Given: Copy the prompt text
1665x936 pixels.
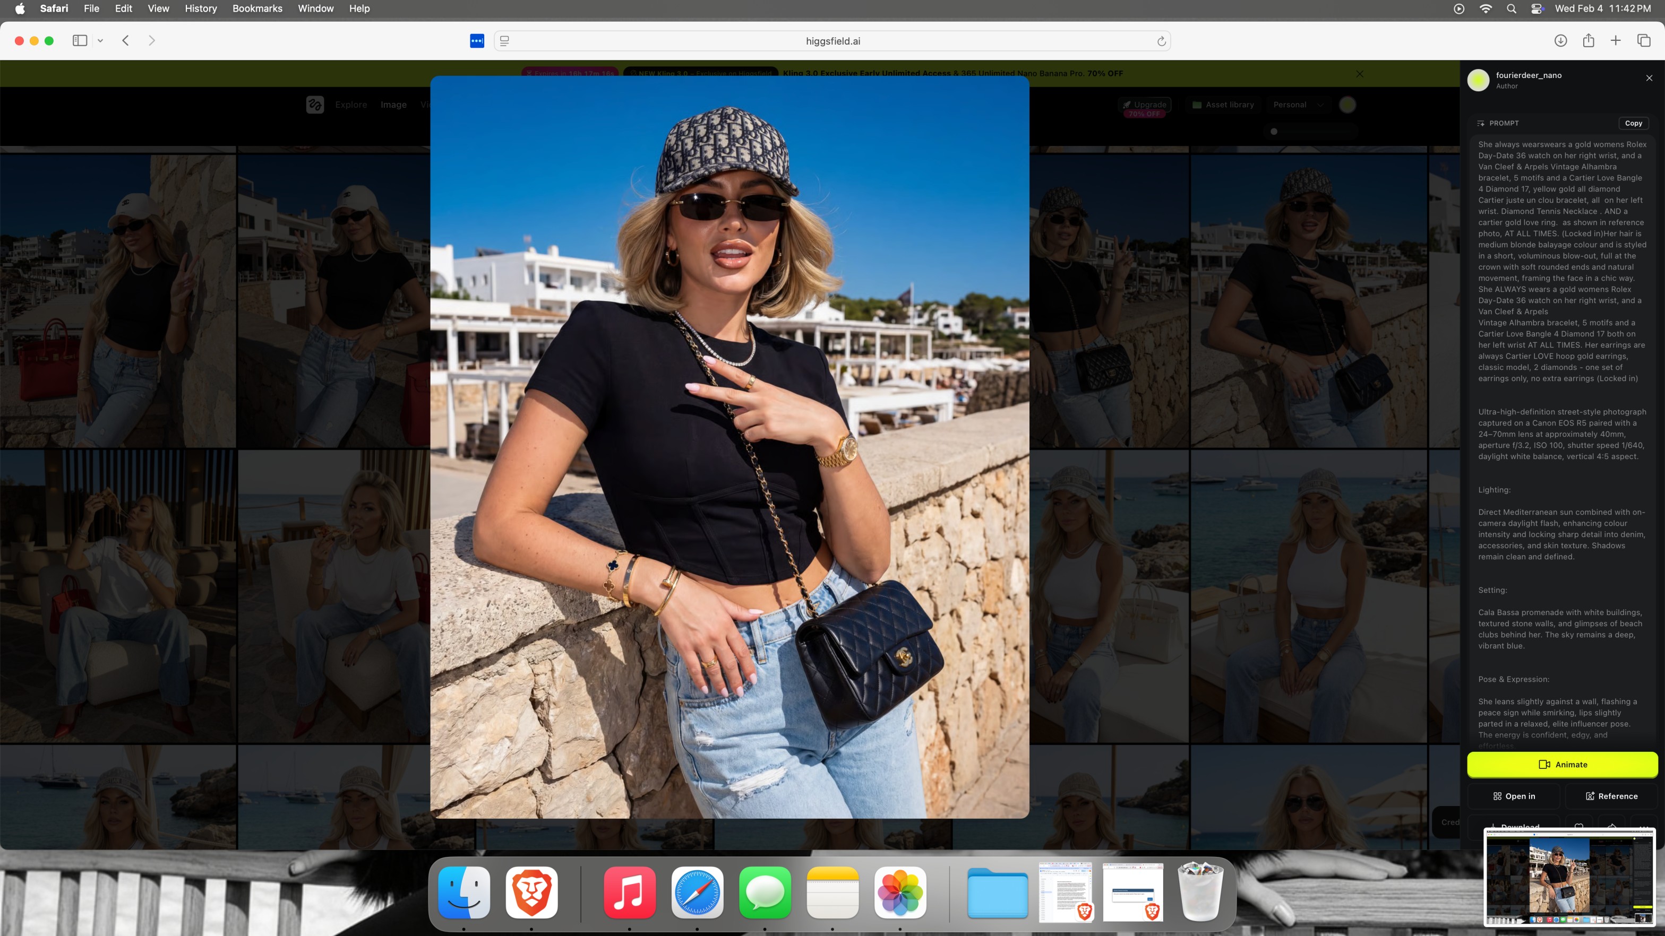Looking at the screenshot, I should (1633, 123).
